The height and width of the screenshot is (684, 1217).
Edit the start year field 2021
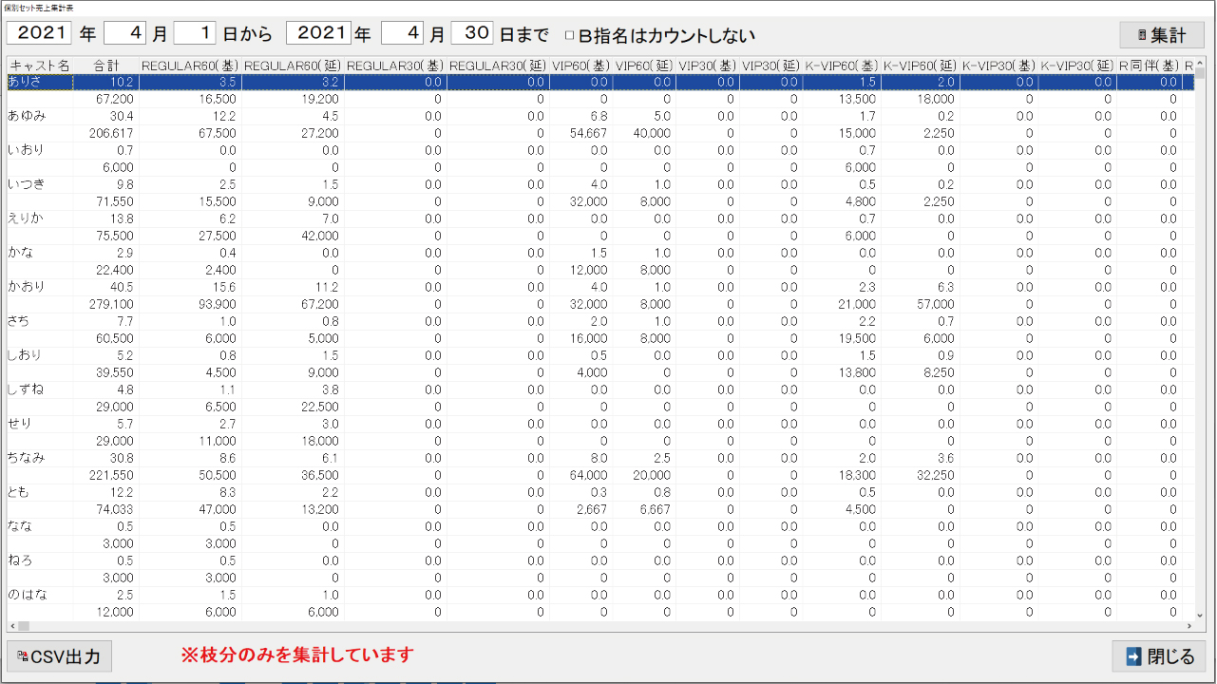[40, 33]
